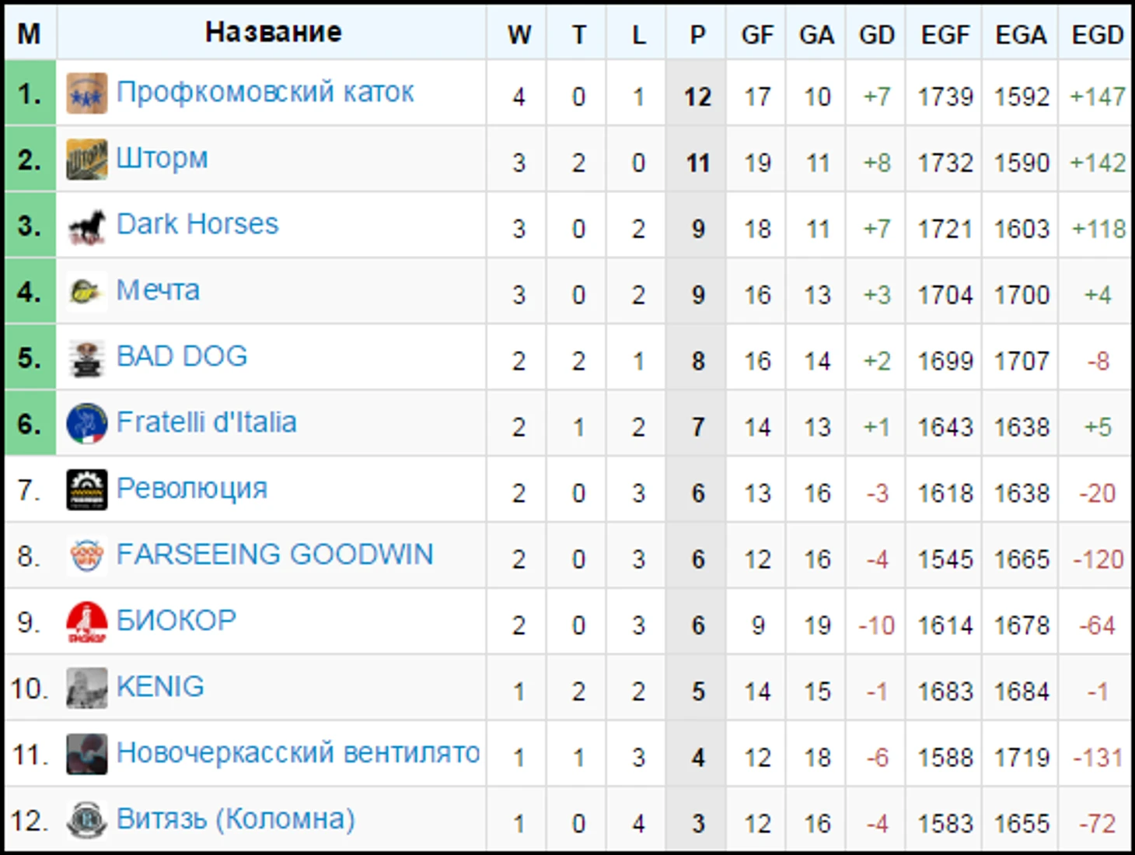
Task: Open the Dark Horses team link
Action: coord(197,224)
